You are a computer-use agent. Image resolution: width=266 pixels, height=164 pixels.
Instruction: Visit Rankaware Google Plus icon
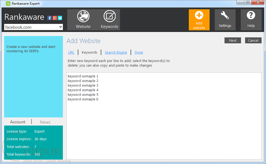(x=55, y=18)
